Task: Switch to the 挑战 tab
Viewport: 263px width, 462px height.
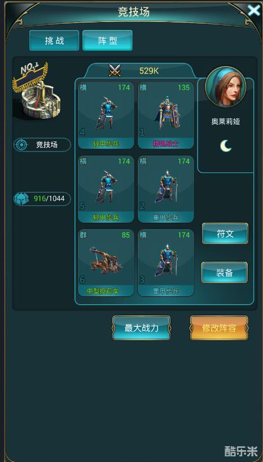Action: tap(54, 40)
